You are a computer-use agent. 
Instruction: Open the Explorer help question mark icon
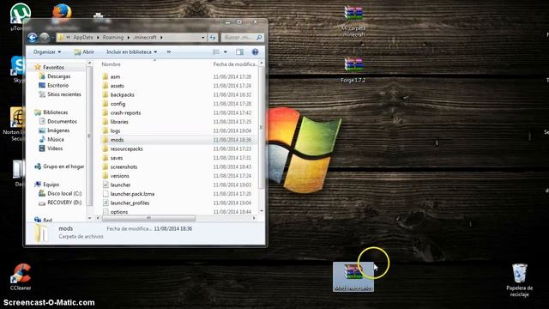(x=256, y=51)
